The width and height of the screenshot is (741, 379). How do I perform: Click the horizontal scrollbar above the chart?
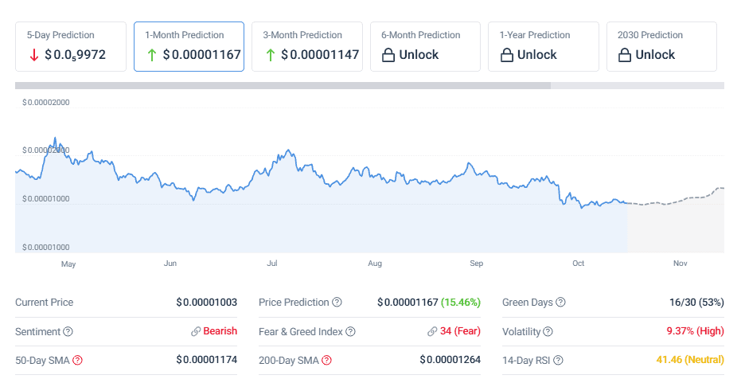click(x=283, y=85)
